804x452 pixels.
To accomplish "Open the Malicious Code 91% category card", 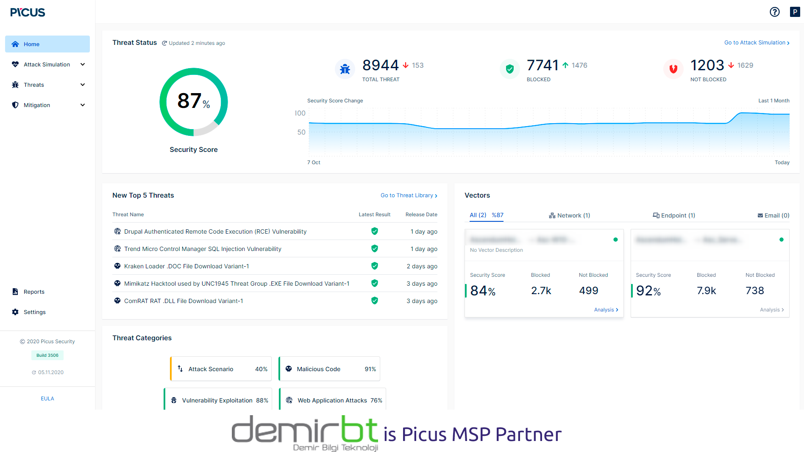I will pyautogui.click(x=329, y=369).
